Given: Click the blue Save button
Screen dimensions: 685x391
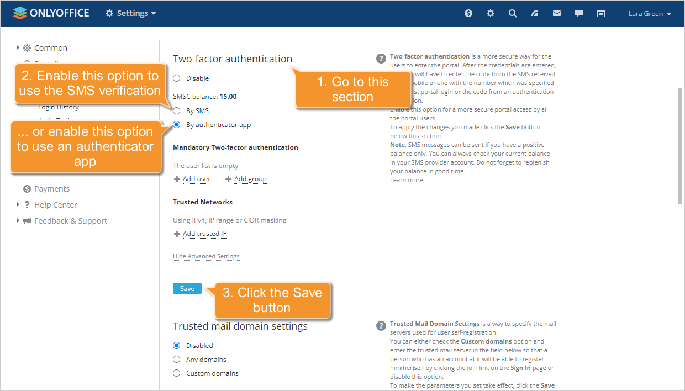Looking at the screenshot, I should (x=187, y=289).
